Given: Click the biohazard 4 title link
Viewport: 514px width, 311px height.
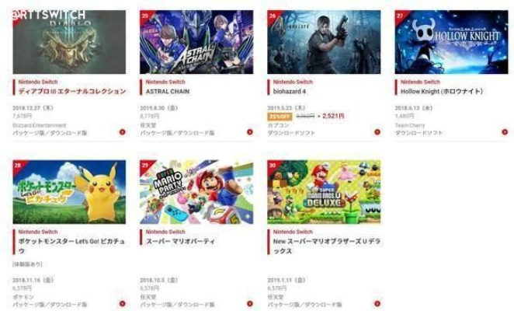Looking at the screenshot, I should pyautogui.click(x=290, y=92).
